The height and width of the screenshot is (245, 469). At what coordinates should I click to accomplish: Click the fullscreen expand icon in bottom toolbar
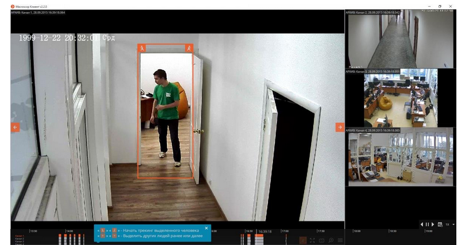tap(312, 240)
